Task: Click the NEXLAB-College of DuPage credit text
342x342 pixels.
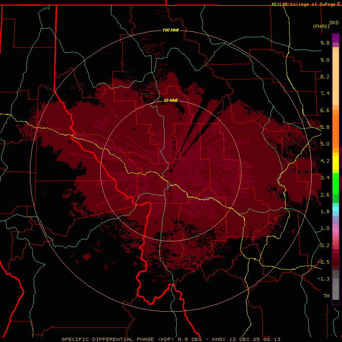Action: pyautogui.click(x=304, y=4)
